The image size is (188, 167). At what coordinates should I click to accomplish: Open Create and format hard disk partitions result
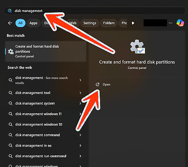click(x=46, y=51)
